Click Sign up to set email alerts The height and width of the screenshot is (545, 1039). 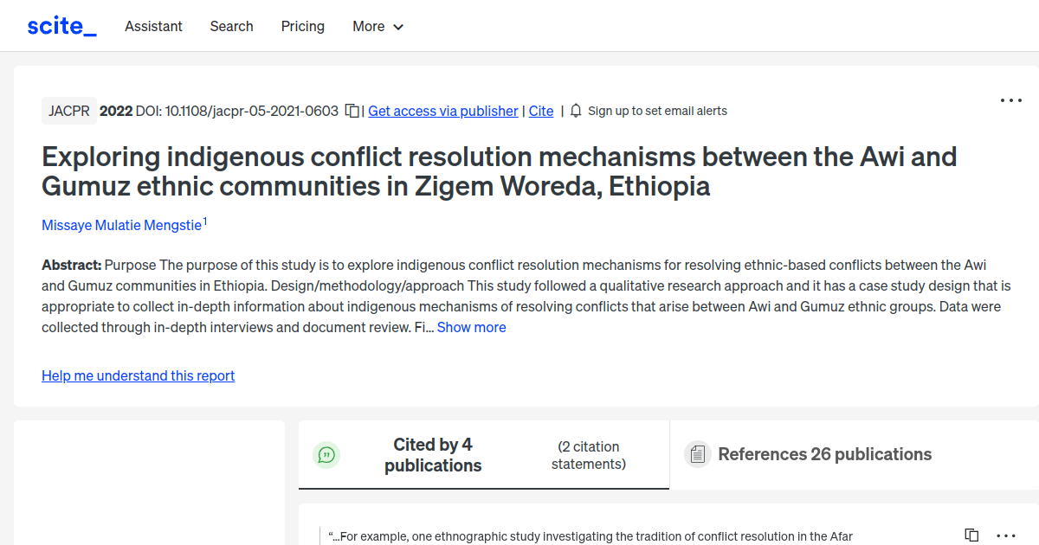pyautogui.click(x=657, y=111)
